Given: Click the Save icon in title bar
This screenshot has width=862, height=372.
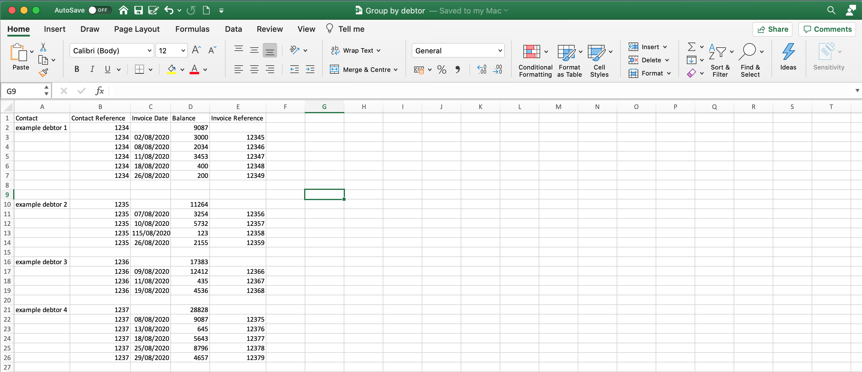Looking at the screenshot, I should point(139,10).
